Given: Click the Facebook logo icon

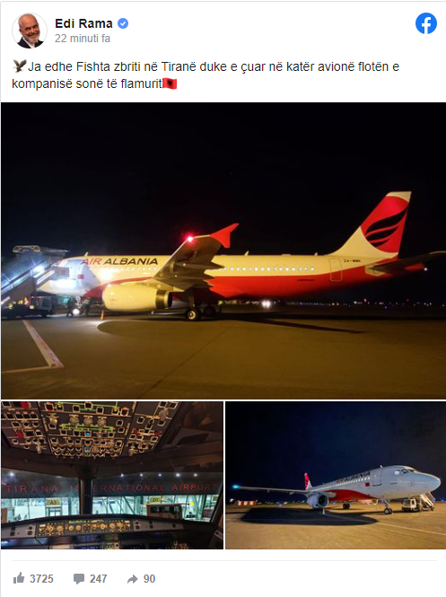Looking at the screenshot, I should pos(426,23).
